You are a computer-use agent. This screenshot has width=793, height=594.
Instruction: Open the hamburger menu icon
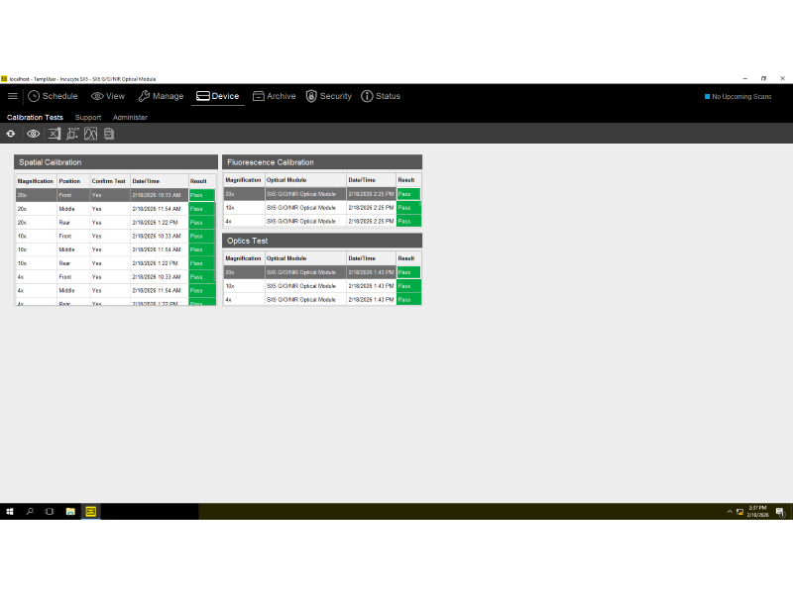12,96
